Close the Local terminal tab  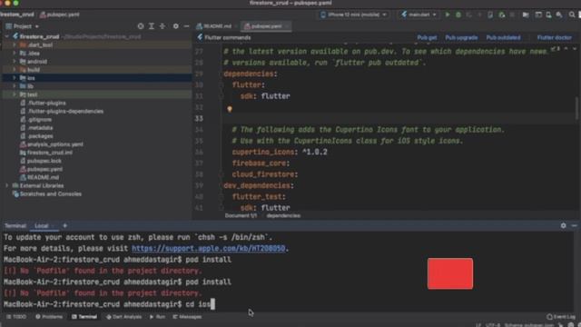coord(53,226)
